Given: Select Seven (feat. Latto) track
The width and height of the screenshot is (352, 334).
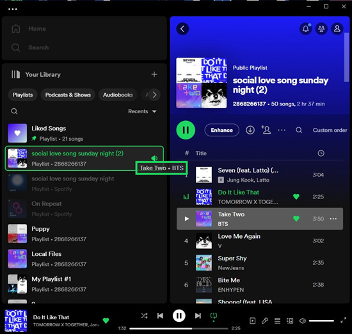Looking at the screenshot, I should [x=260, y=175].
